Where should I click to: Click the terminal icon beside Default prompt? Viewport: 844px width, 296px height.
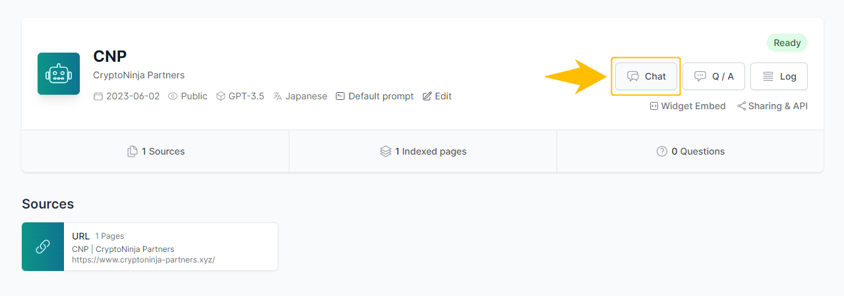tap(340, 96)
